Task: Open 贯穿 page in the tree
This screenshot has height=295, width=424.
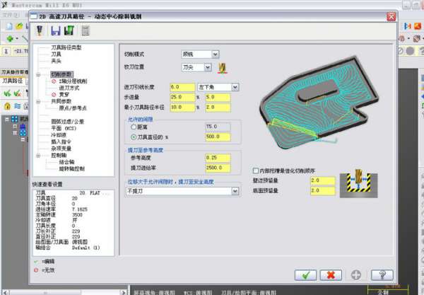Action: 64,95
